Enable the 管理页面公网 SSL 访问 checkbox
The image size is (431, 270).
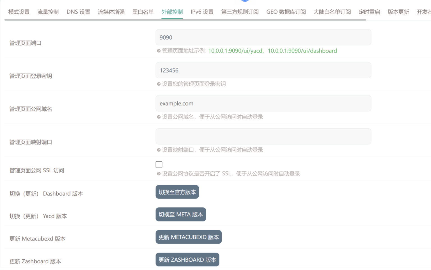click(x=159, y=164)
